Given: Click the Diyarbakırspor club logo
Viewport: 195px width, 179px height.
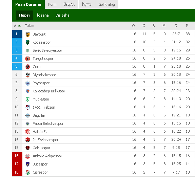Looking at the screenshot, I should 27,75.
